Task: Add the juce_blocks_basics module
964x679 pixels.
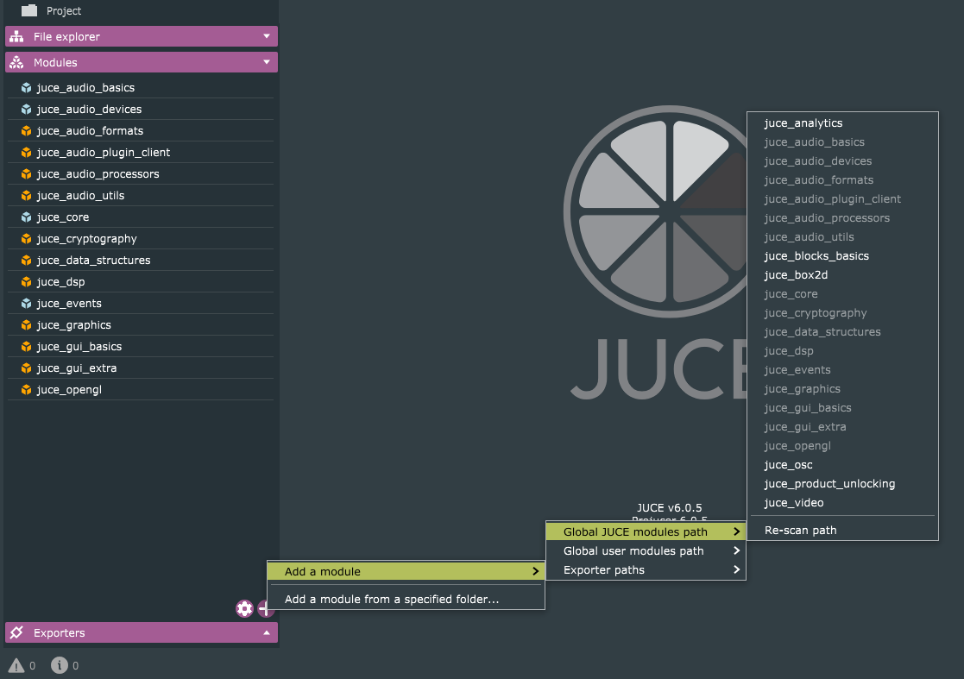Action: click(x=843, y=256)
